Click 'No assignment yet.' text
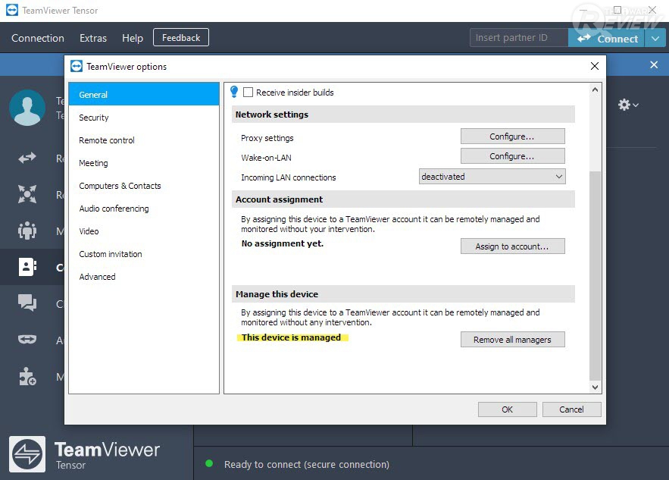 [283, 243]
